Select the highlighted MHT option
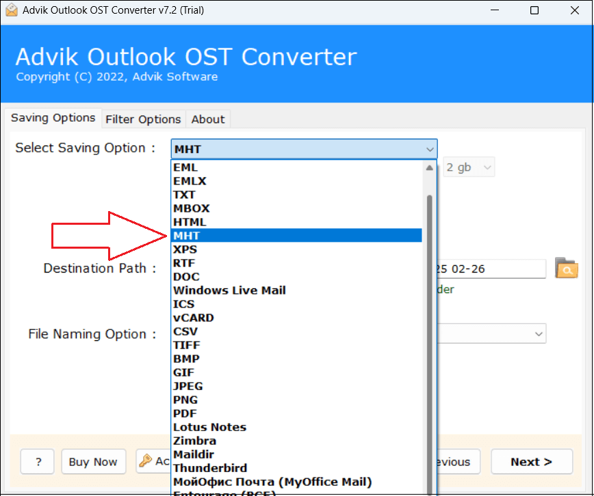 click(296, 235)
